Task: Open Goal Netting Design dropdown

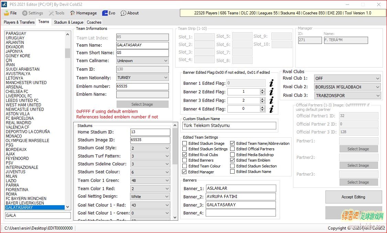Action: click(x=150, y=197)
